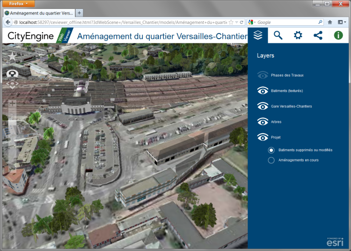Click the CityEngine Web Viewer logo
351x251 pixels.
click(x=40, y=36)
